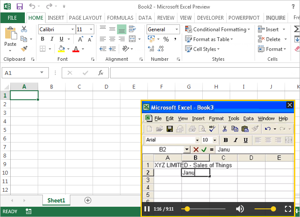Open the Name Box A1 dropdown
This screenshot has width=300, height=217.
(42, 73)
